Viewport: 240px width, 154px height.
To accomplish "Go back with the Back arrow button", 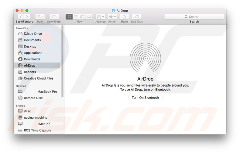I will pyautogui.click(x=21, y=16).
